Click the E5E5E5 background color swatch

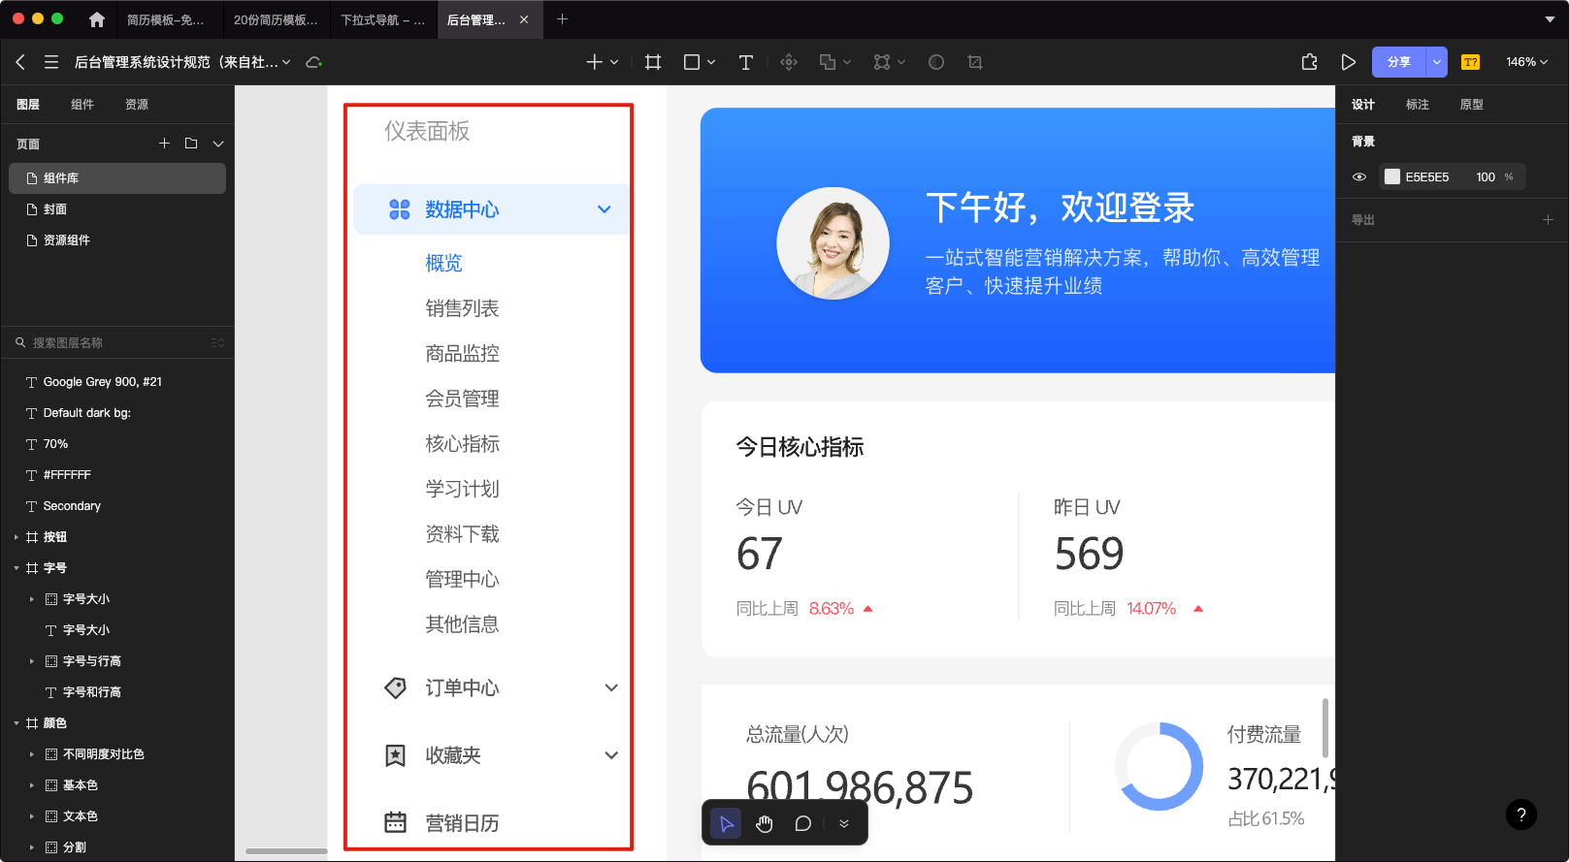coord(1392,176)
